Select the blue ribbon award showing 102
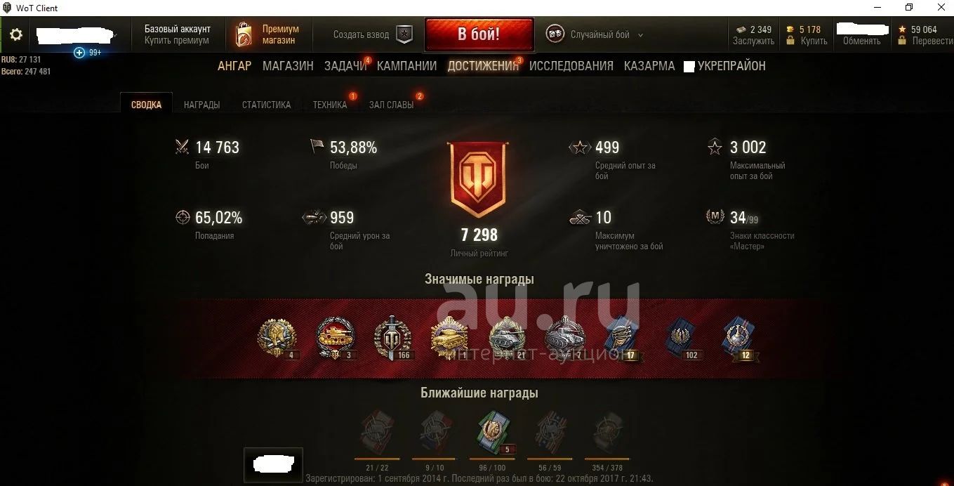 click(682, 338)
